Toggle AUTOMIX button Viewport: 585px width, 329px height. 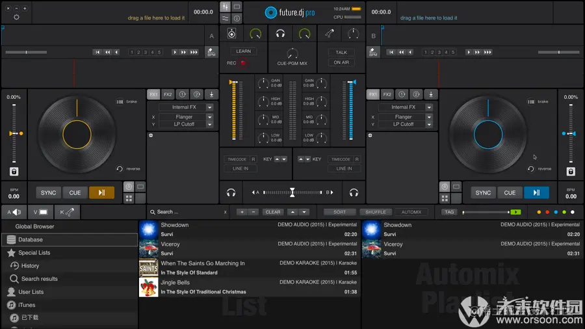[411, 212]
